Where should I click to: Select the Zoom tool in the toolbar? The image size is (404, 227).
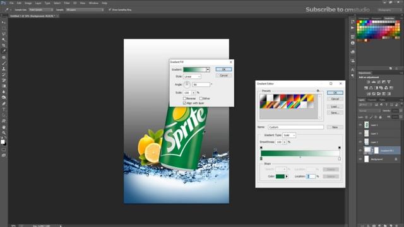pyautogui.click(x=4, y=133)
